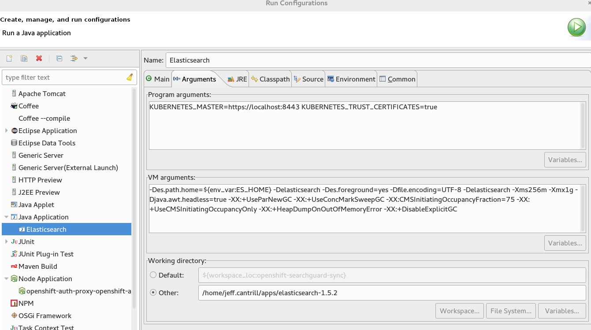The image size is (591, 330).
Task: Click Variables button under Program arguments
Action: 565,159
